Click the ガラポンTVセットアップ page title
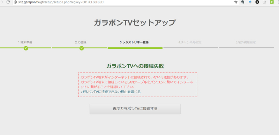 tap(135, 23)
